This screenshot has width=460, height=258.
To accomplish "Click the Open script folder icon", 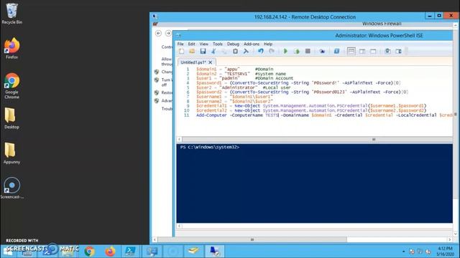I will pos(192,51).
